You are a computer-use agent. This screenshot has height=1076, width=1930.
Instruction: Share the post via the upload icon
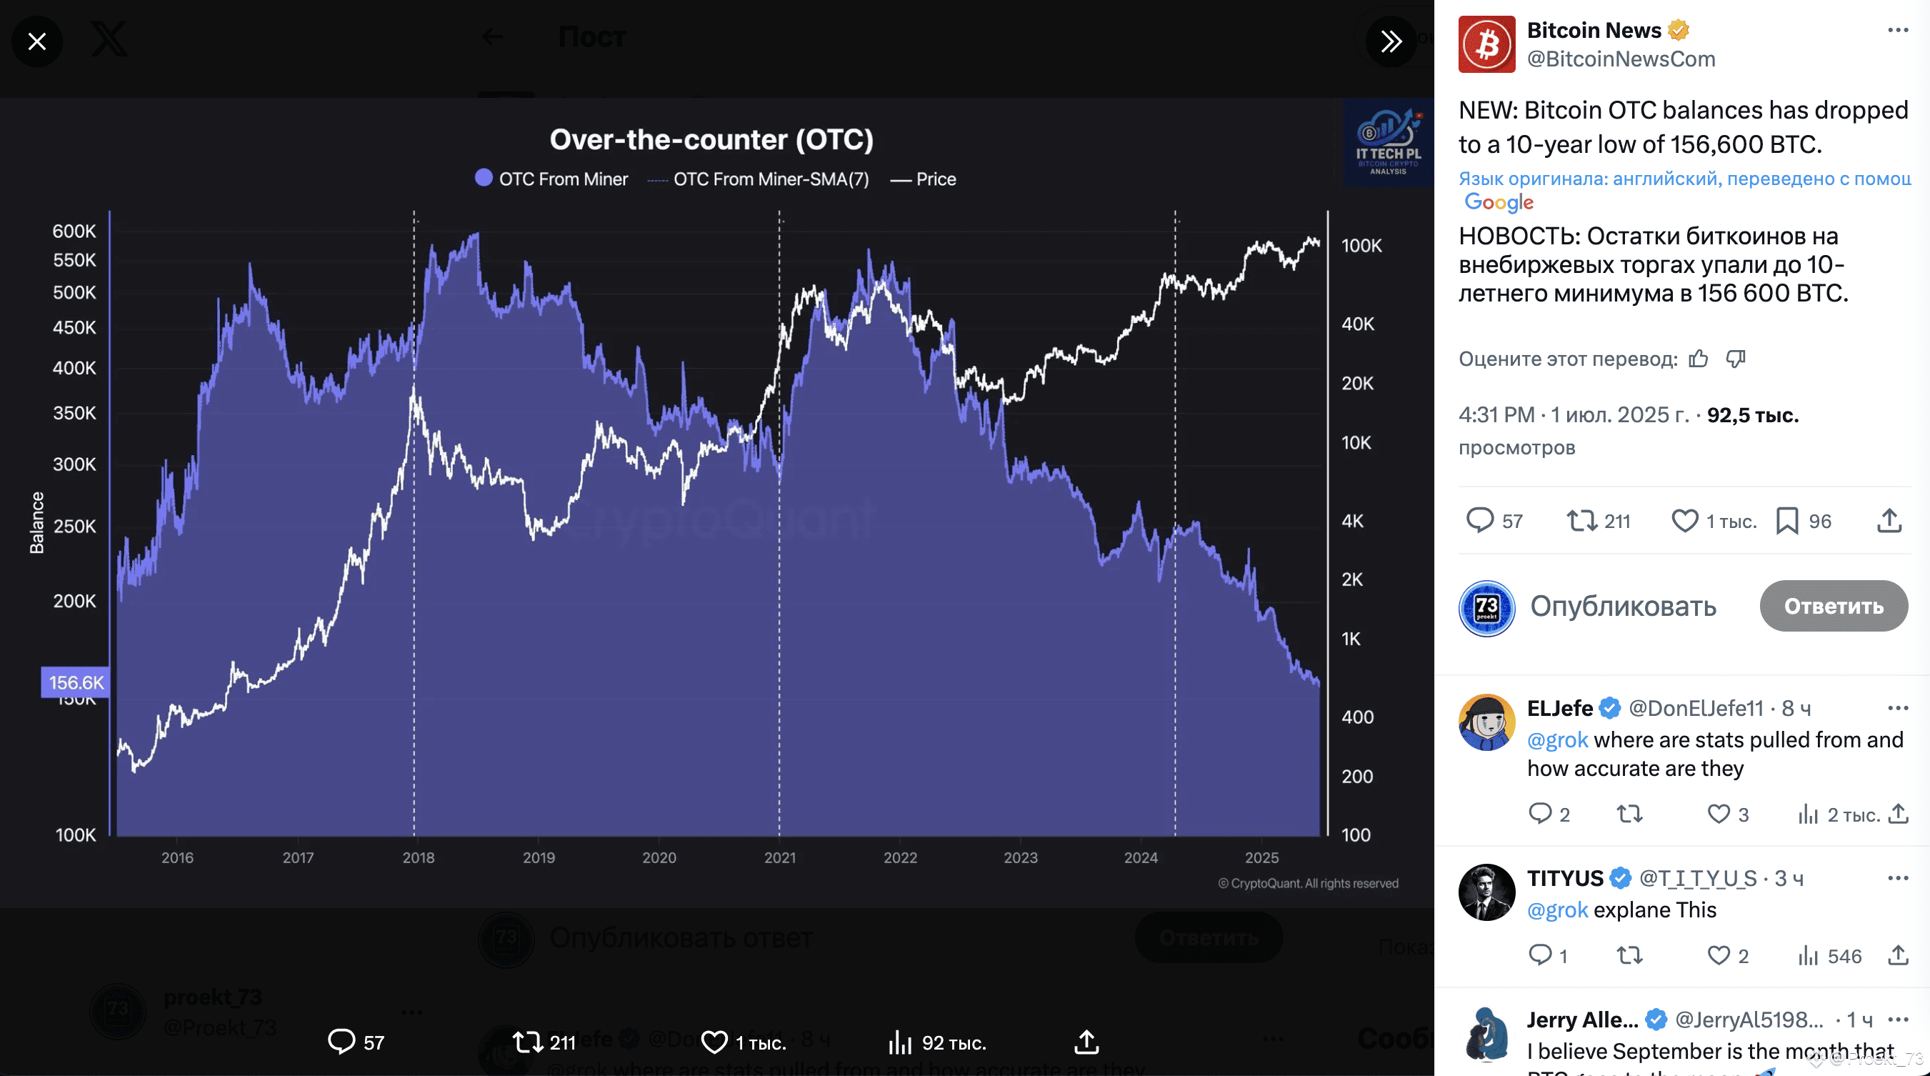pos(1891,521)
